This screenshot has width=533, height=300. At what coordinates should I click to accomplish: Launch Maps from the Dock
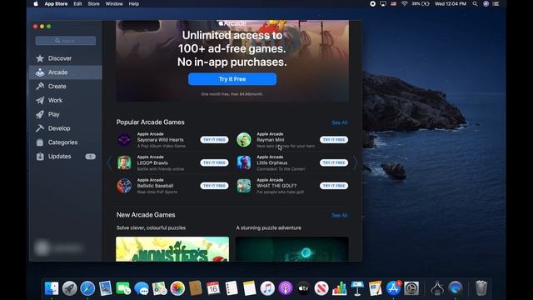coord(159,288)
